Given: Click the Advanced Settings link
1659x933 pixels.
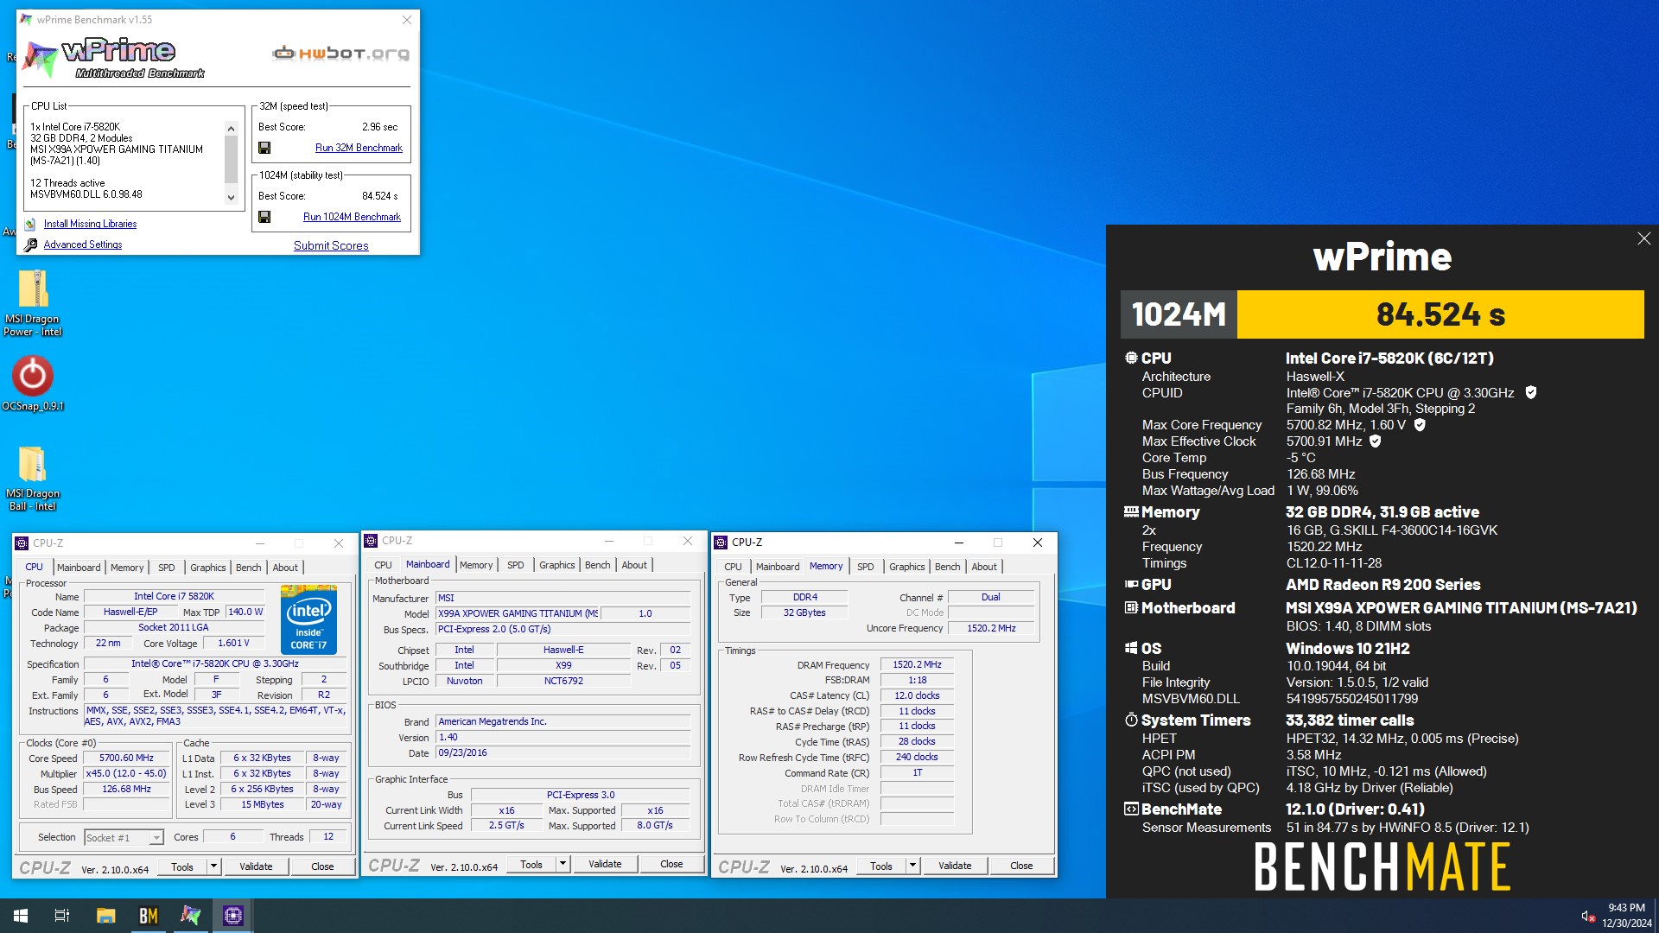Looking at the screenshot, I should point(83,244).
